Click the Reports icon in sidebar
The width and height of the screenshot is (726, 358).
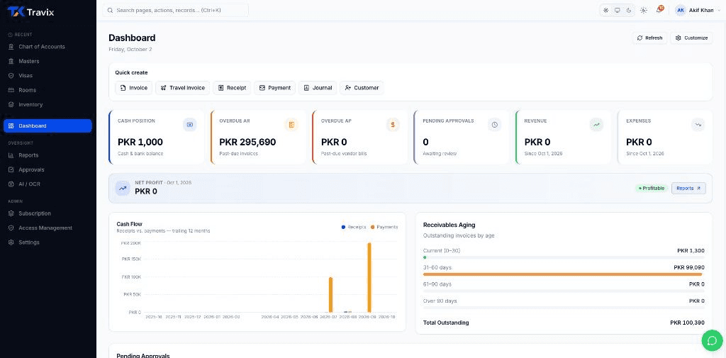pos(11,155)
